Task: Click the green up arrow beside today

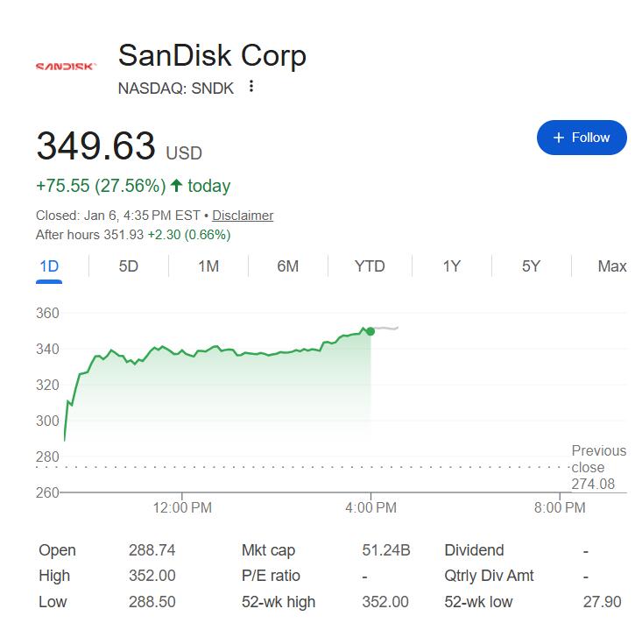Action: pyautogui.click(x=176, y=186)
